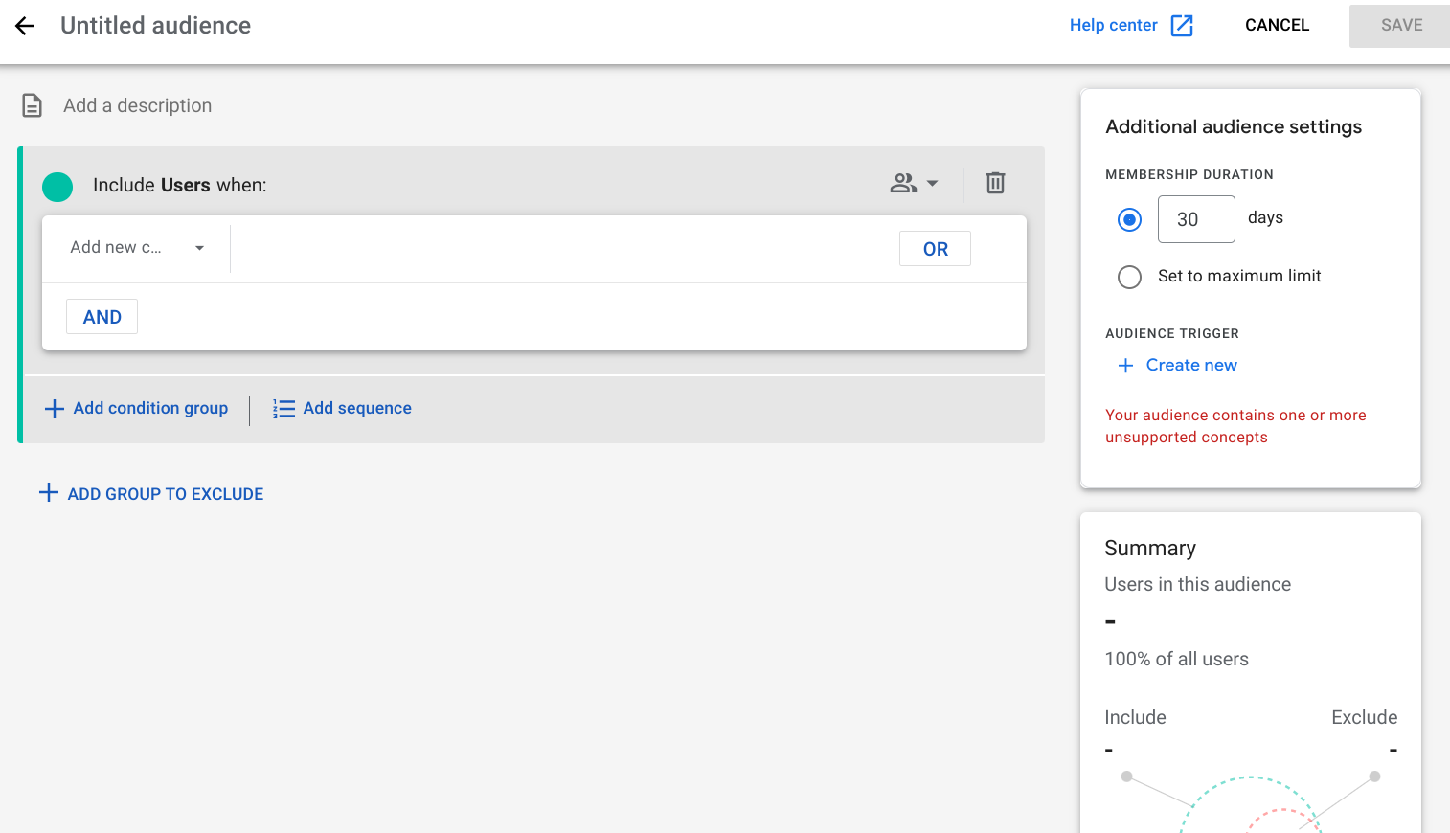Delete the Include Users group with the trash icon
This screenshot has width=1450, height=833.
tap(996, 183)
